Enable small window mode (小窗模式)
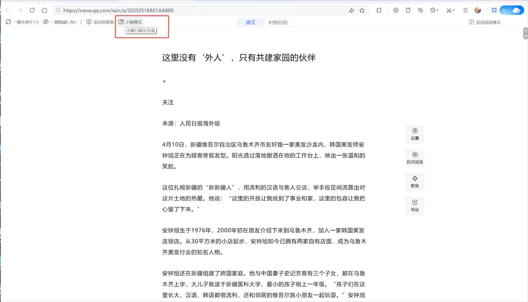 click(130, 22)
